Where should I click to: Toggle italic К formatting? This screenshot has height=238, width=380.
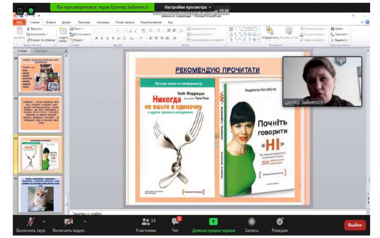click(x=102, y=38)
